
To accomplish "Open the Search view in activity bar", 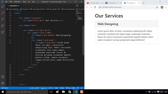I will pos(3,13).
